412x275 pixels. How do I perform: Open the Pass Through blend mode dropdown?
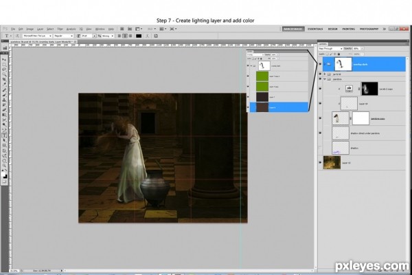click(x=330, y=49)
